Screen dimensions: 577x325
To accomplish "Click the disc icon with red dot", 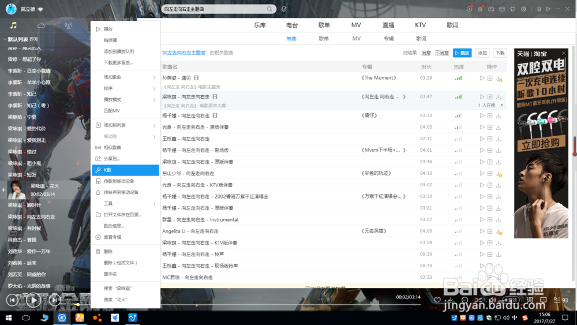I will 470,9.
